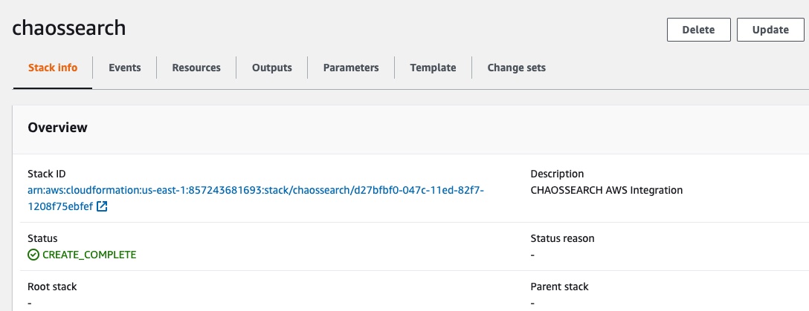Screen dimensions: 809x311
Task: Click the Status reason label
Action: point(562,238)
